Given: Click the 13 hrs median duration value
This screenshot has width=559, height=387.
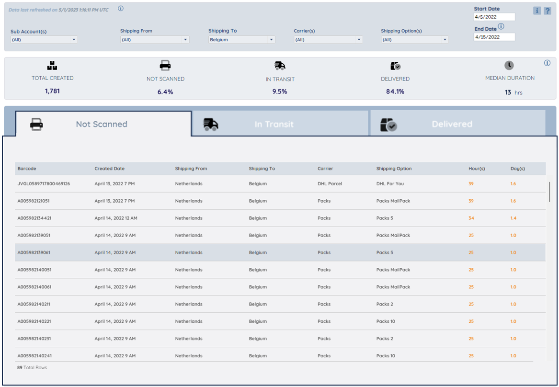Looking at the screenshot, I should point(513,92).
